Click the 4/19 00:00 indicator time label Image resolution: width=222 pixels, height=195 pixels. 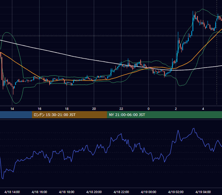(x=149, y=192)
